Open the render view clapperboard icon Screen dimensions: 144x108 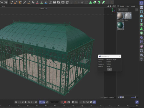(x=54, y=2)
